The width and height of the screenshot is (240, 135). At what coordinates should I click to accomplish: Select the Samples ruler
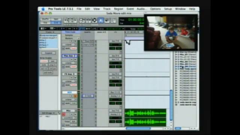click(69, 35)
